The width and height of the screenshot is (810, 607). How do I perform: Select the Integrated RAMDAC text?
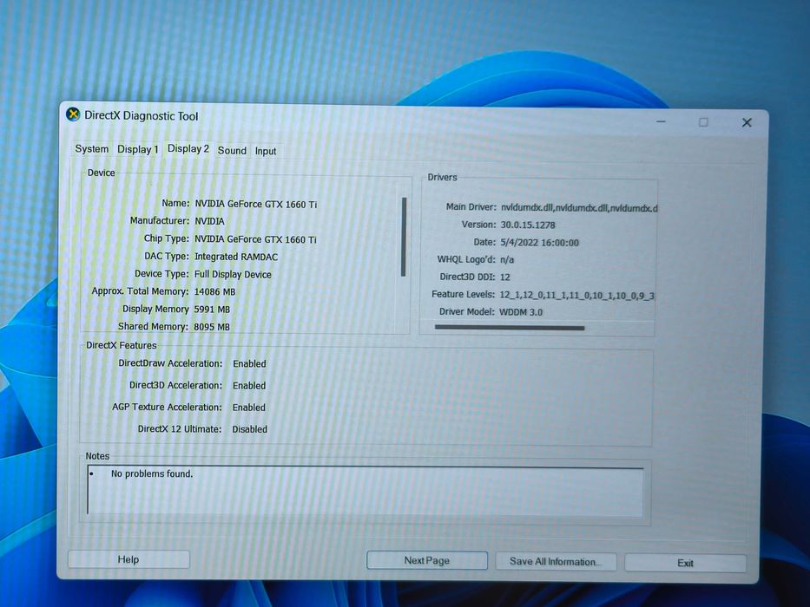[x=235, y=257]
